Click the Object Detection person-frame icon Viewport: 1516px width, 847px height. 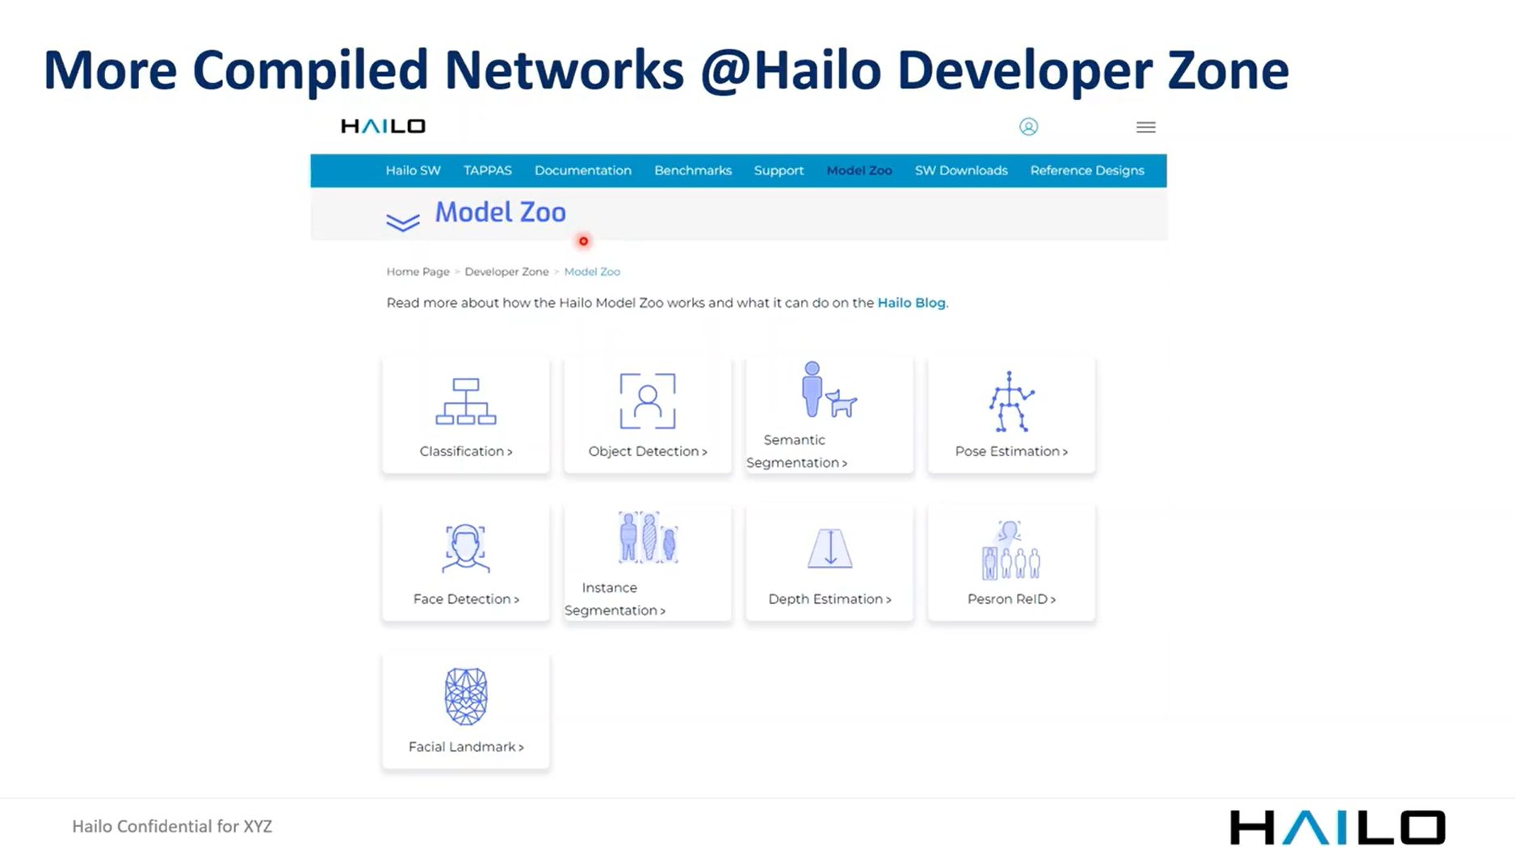648,400
